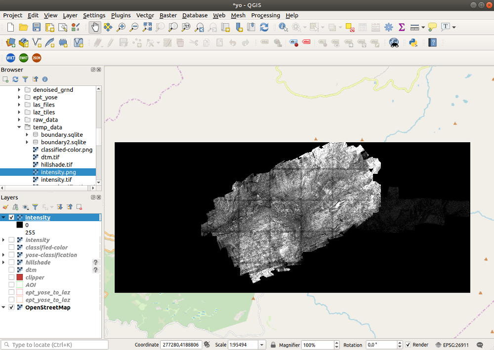Open the MetaSearch globe icon
The width and height of the screenshot is (494, 350).
click(x=393, y=43)
